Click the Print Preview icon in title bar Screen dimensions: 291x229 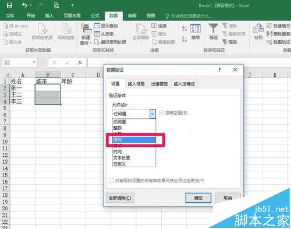[x=56, y=5]
